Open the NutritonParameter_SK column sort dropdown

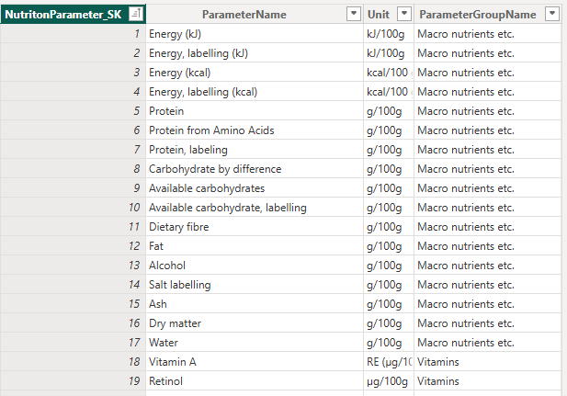click(x=136, y=14)
